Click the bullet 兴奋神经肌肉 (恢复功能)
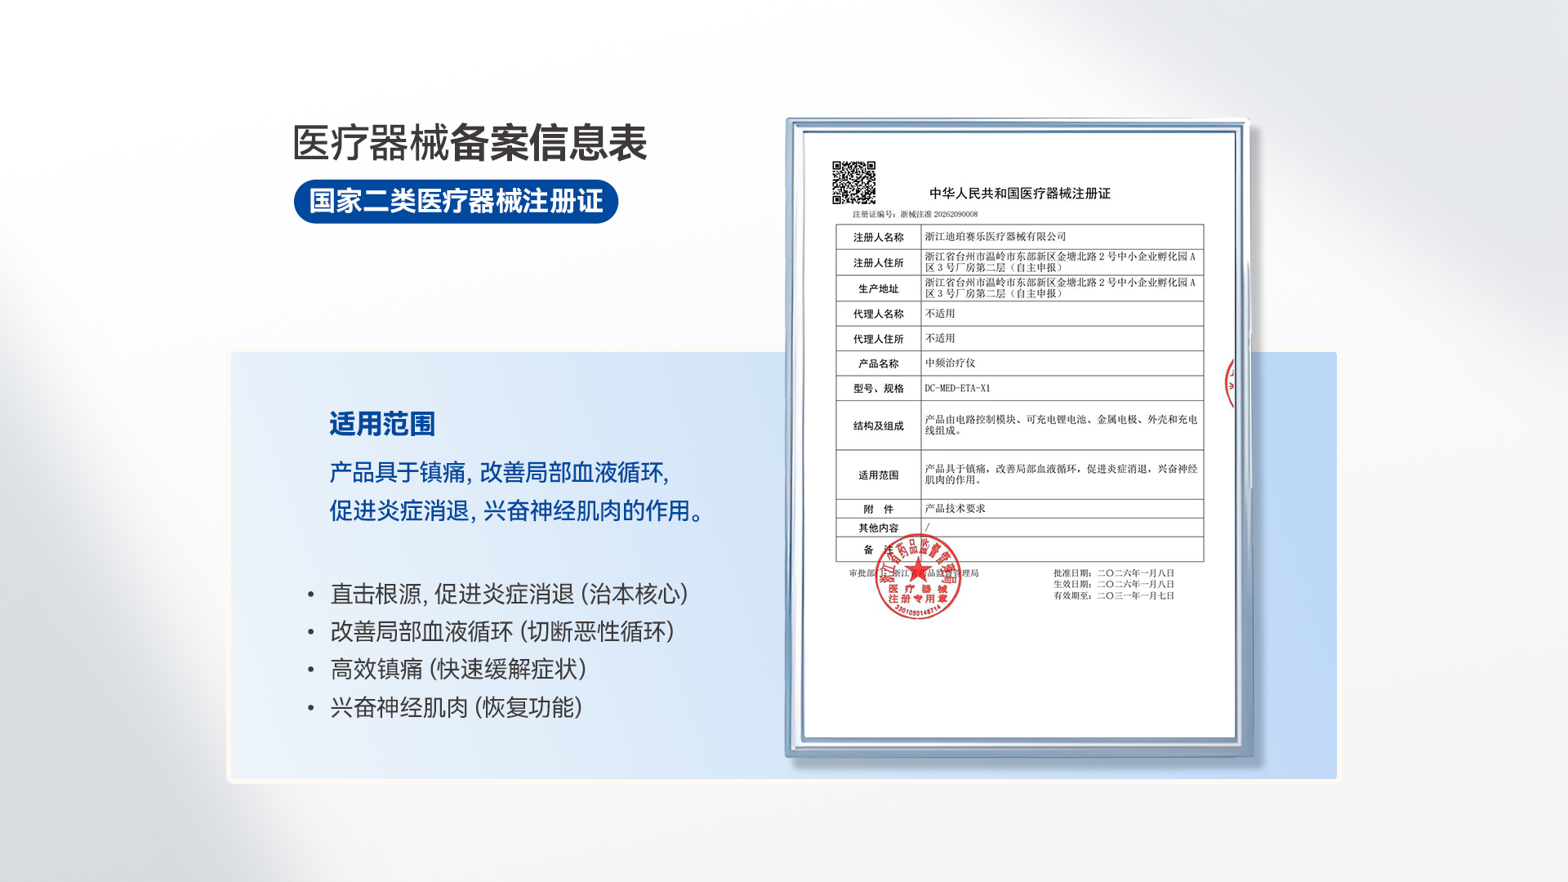The image size is (1568, 882). coord(456,707)
